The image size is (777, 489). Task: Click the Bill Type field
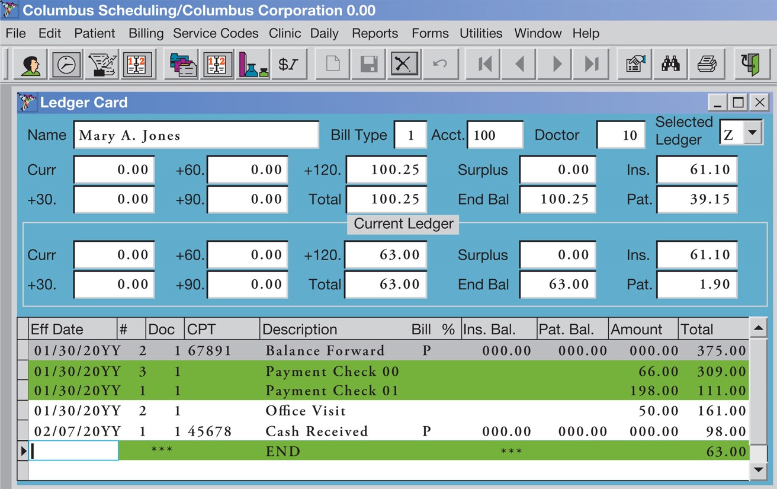(x=410, y=135)
